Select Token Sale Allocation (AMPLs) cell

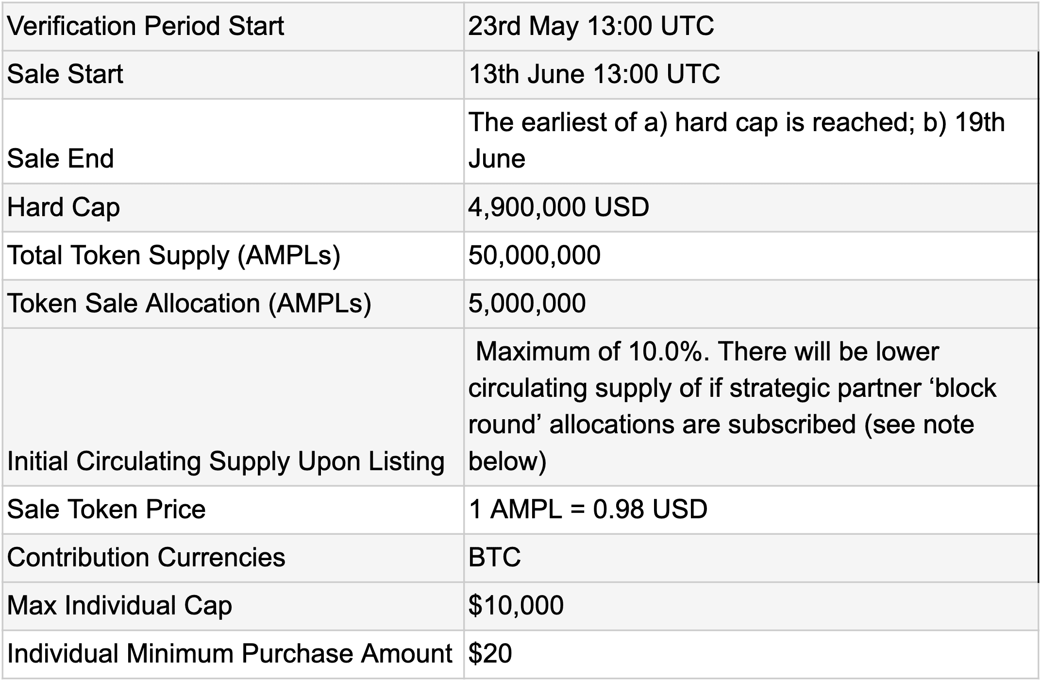pos(233,304)
